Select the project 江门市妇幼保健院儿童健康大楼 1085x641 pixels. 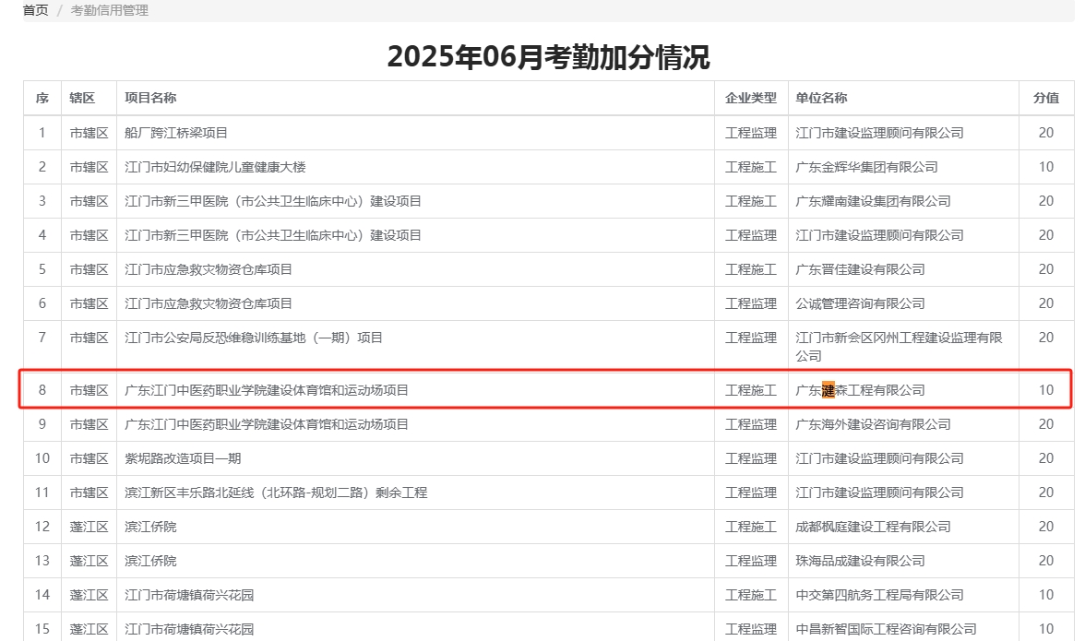click(215, 167)
